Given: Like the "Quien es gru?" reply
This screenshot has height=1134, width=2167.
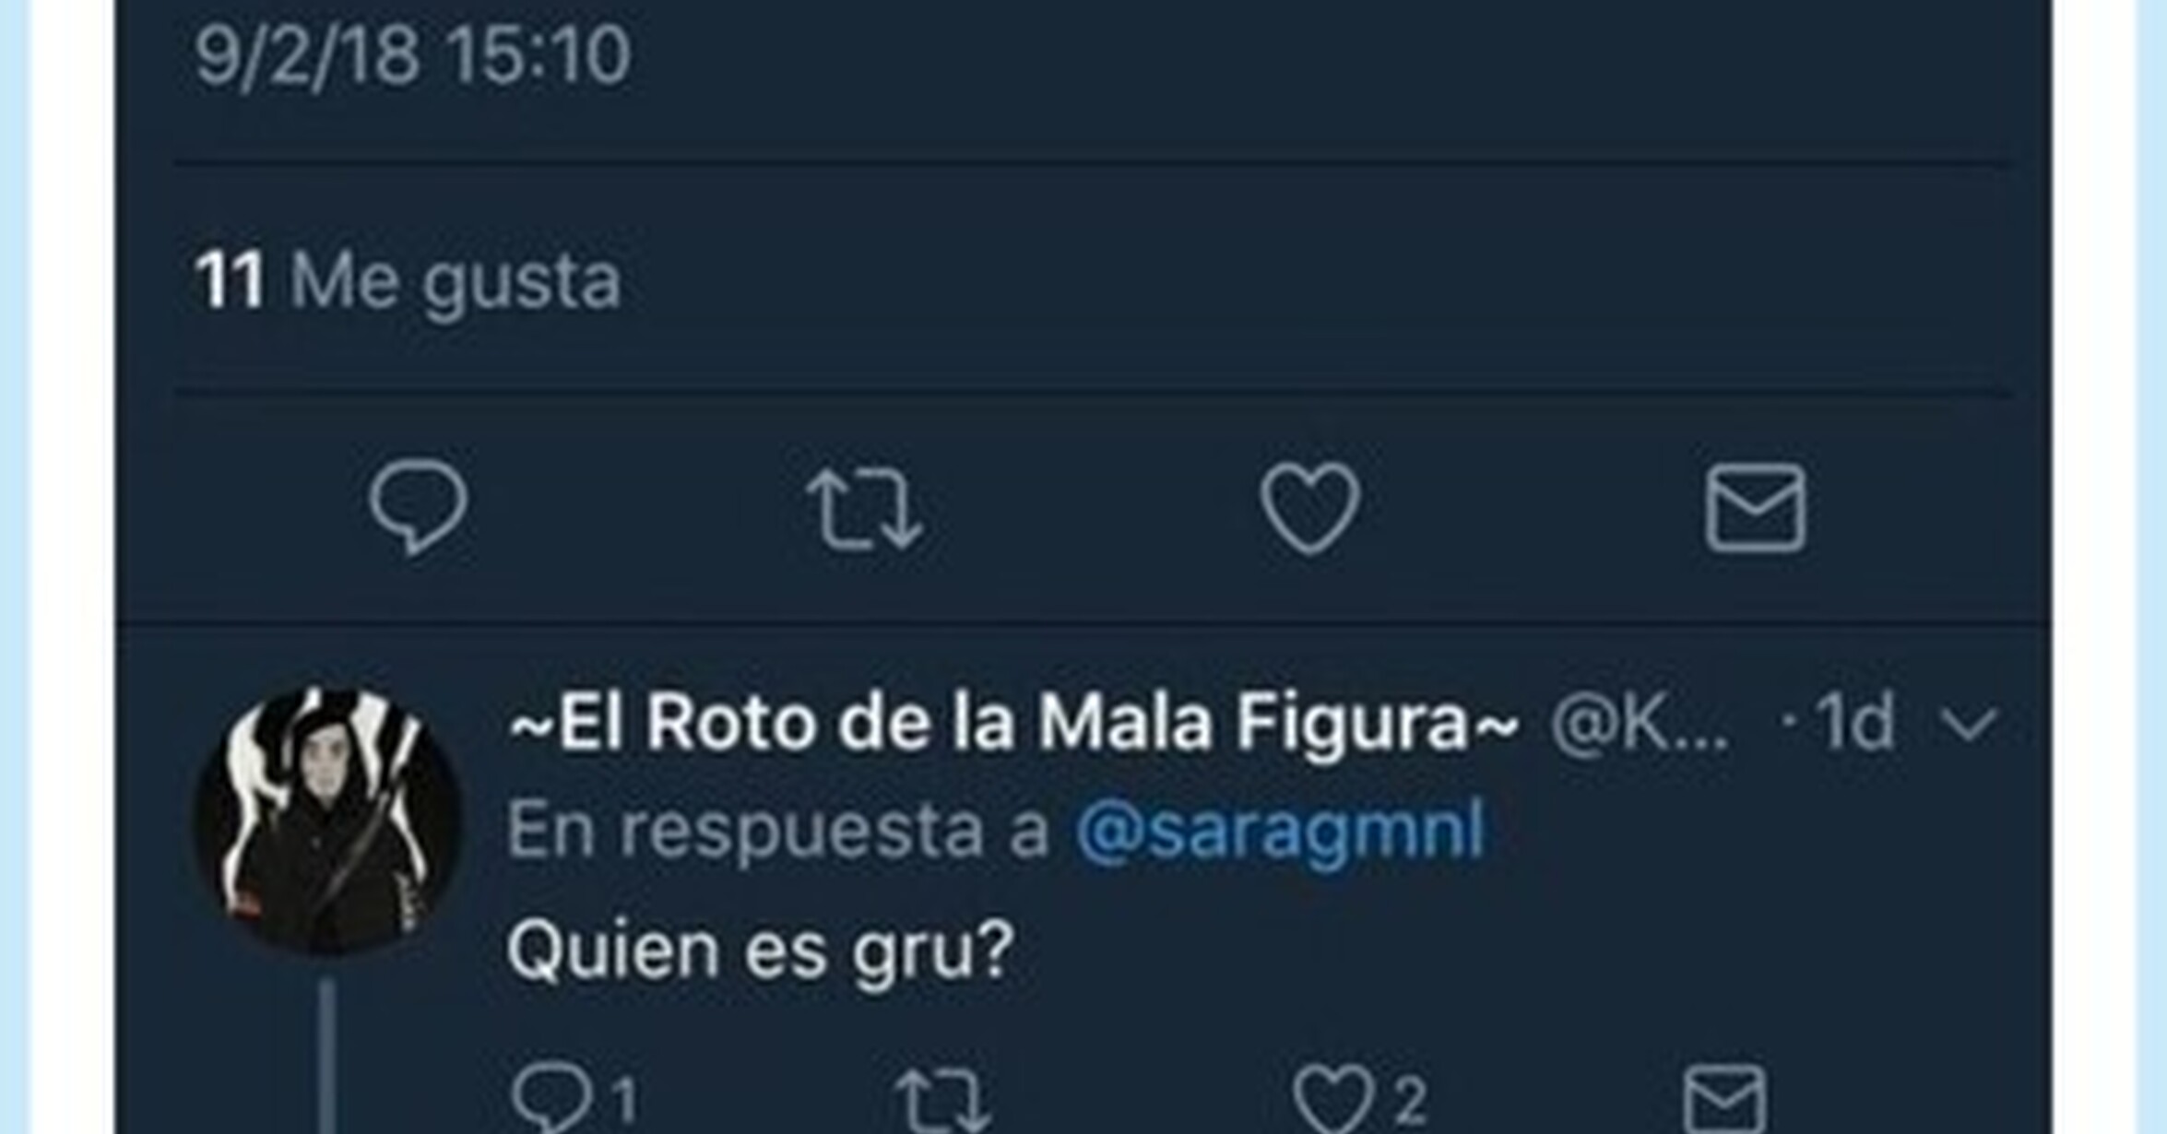Looking at the screenshot, I should 1332,1098.
